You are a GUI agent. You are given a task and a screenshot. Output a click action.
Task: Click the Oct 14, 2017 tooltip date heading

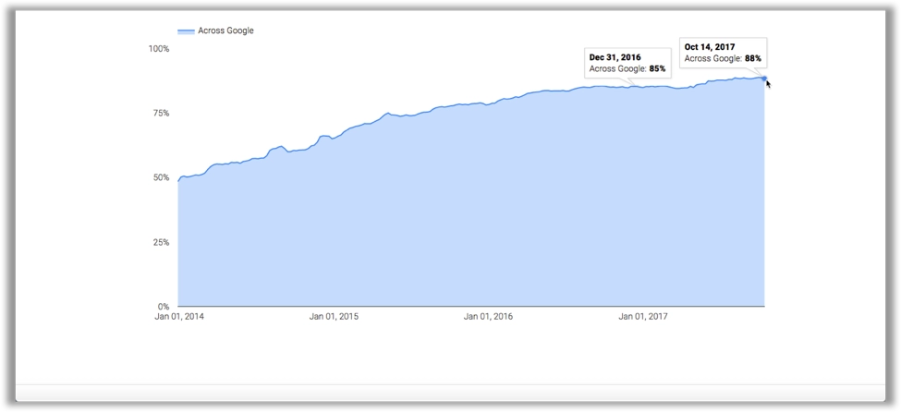710,46
